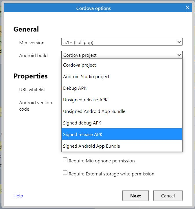The height and width of the screenshot is (209, 195).
Task: Click the Min. version label
Action: coord(32,43)
